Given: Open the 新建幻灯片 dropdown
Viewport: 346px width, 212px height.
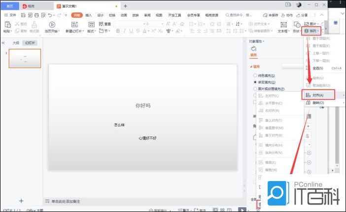Looking at the screenshot, I should (75, 30).
